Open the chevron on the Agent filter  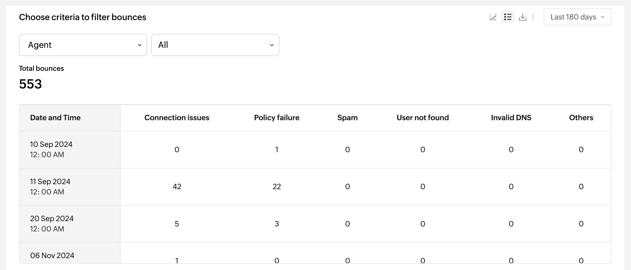tap(140, 45)
